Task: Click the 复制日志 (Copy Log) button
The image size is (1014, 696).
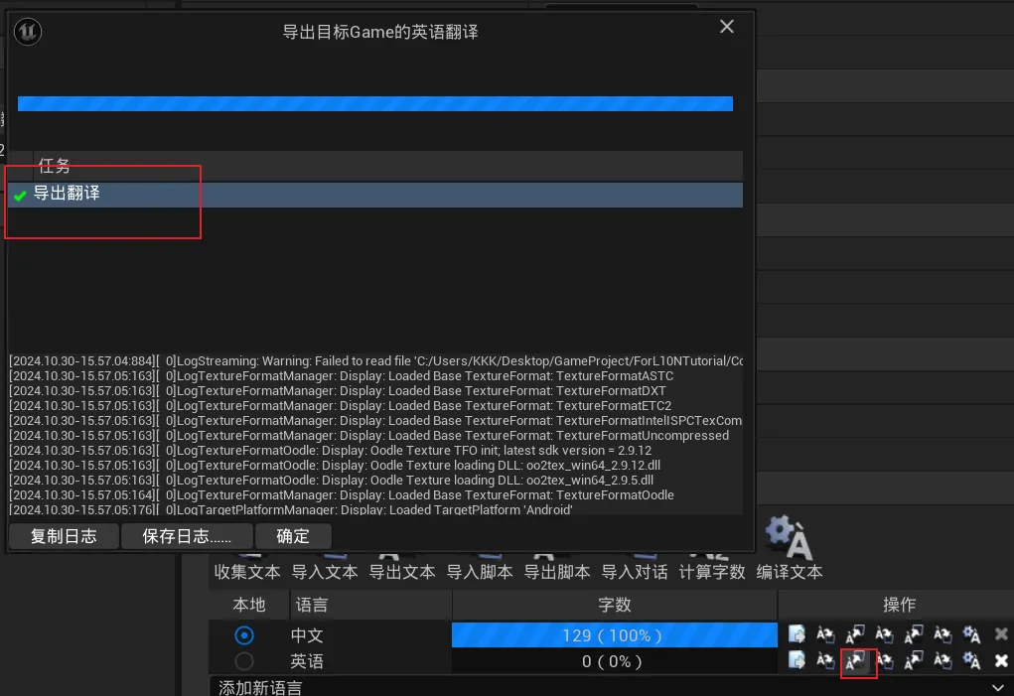Action: [x=63, y=536]
